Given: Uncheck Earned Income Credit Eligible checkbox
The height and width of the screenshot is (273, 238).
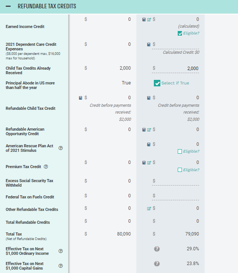Looking at the screenshot, I should click(180, 33).
